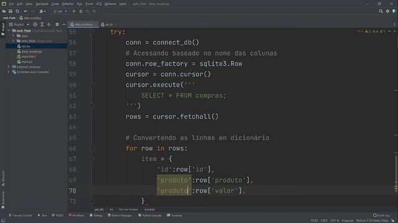Open the Problems tool window
The image size is (398, 223).
76,216
